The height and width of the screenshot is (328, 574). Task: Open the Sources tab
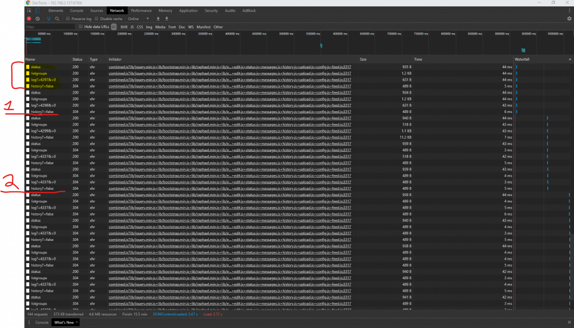click(96, 10)
